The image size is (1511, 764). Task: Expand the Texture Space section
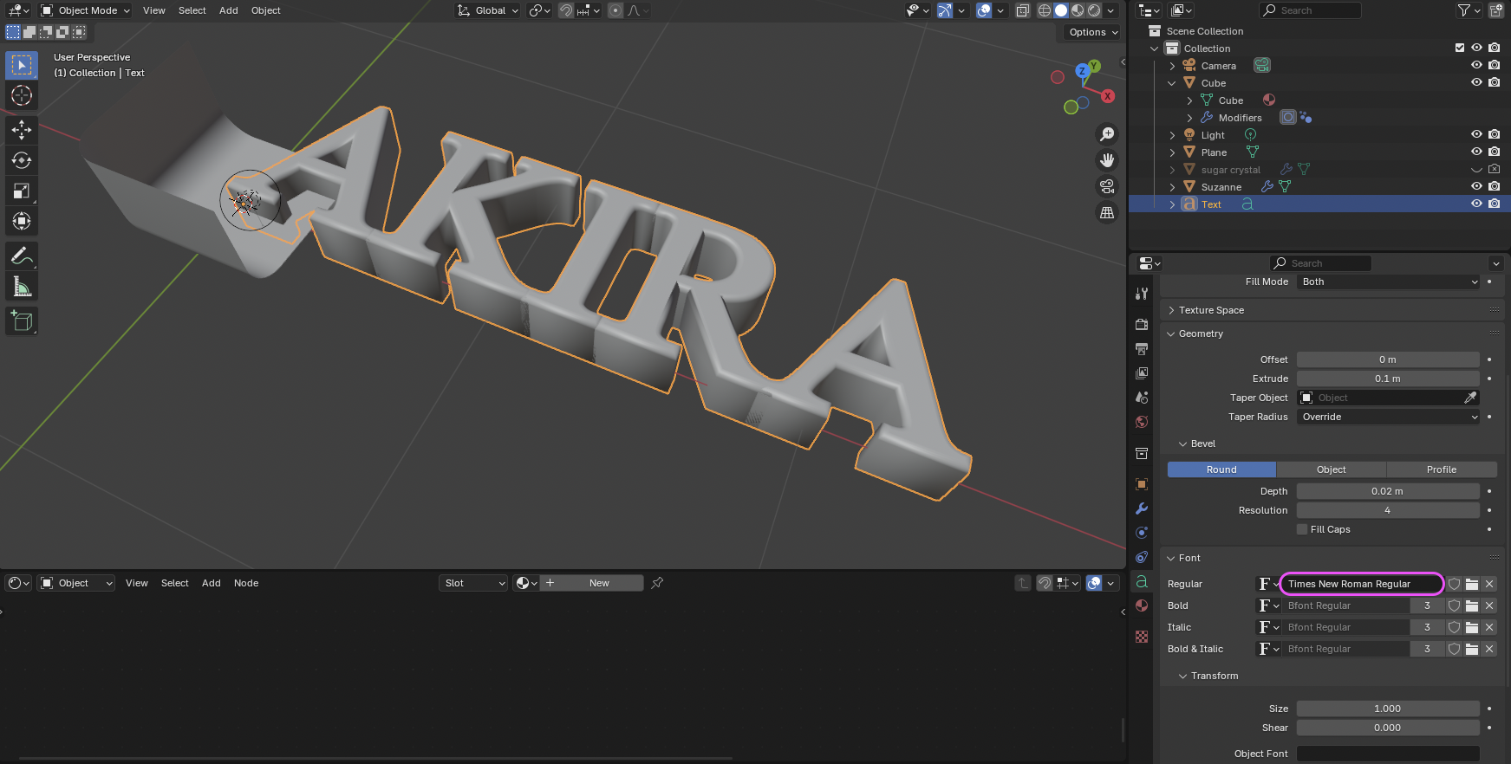pos(1211,310)
